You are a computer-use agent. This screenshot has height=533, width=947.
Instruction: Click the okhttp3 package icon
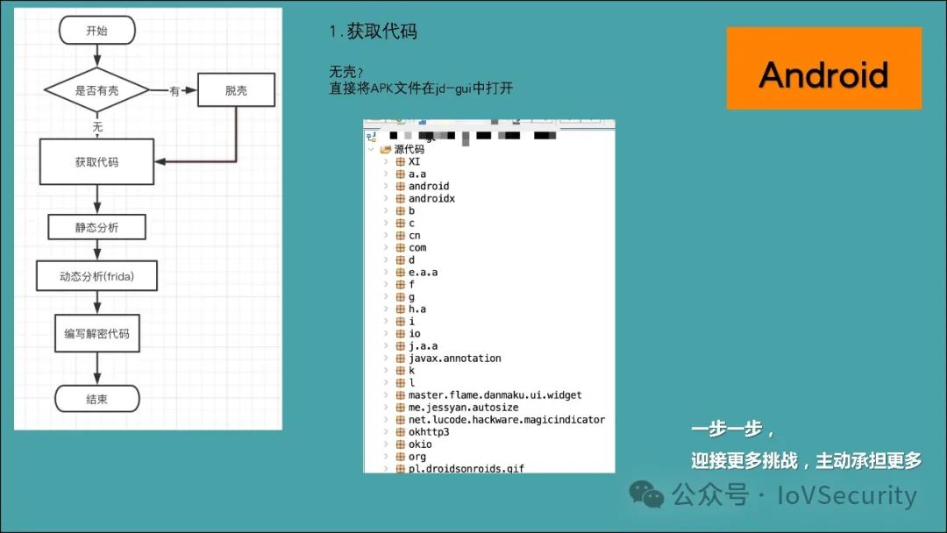tap(400, 431)
